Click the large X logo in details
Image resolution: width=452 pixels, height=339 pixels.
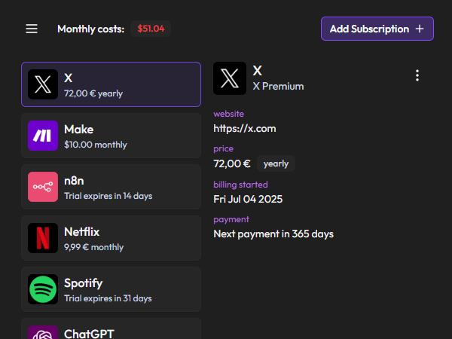pos(230,78)
